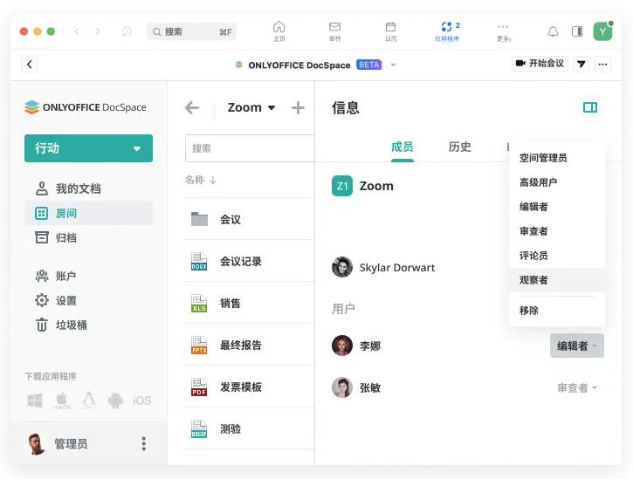Screen dimensions: 633x479
Task: Click the forward navigation arrow in title bar
Action: (x=98, y=31)
